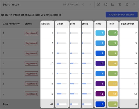This screenshot has width=139, height=109.
Task: Sort by the Risk column header
Action: coord(112,24)
